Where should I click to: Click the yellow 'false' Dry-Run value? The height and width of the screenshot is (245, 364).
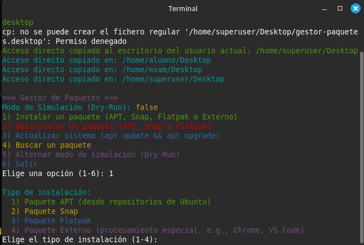(x=147, y=107)
